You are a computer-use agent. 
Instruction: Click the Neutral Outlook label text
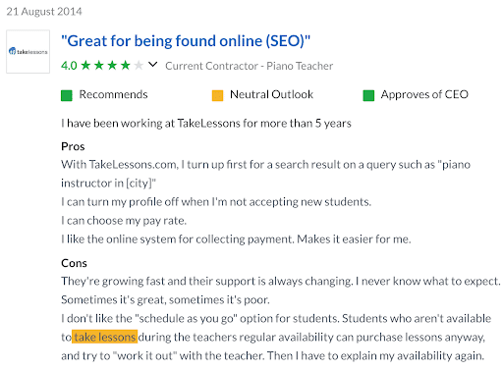[271, 94]
